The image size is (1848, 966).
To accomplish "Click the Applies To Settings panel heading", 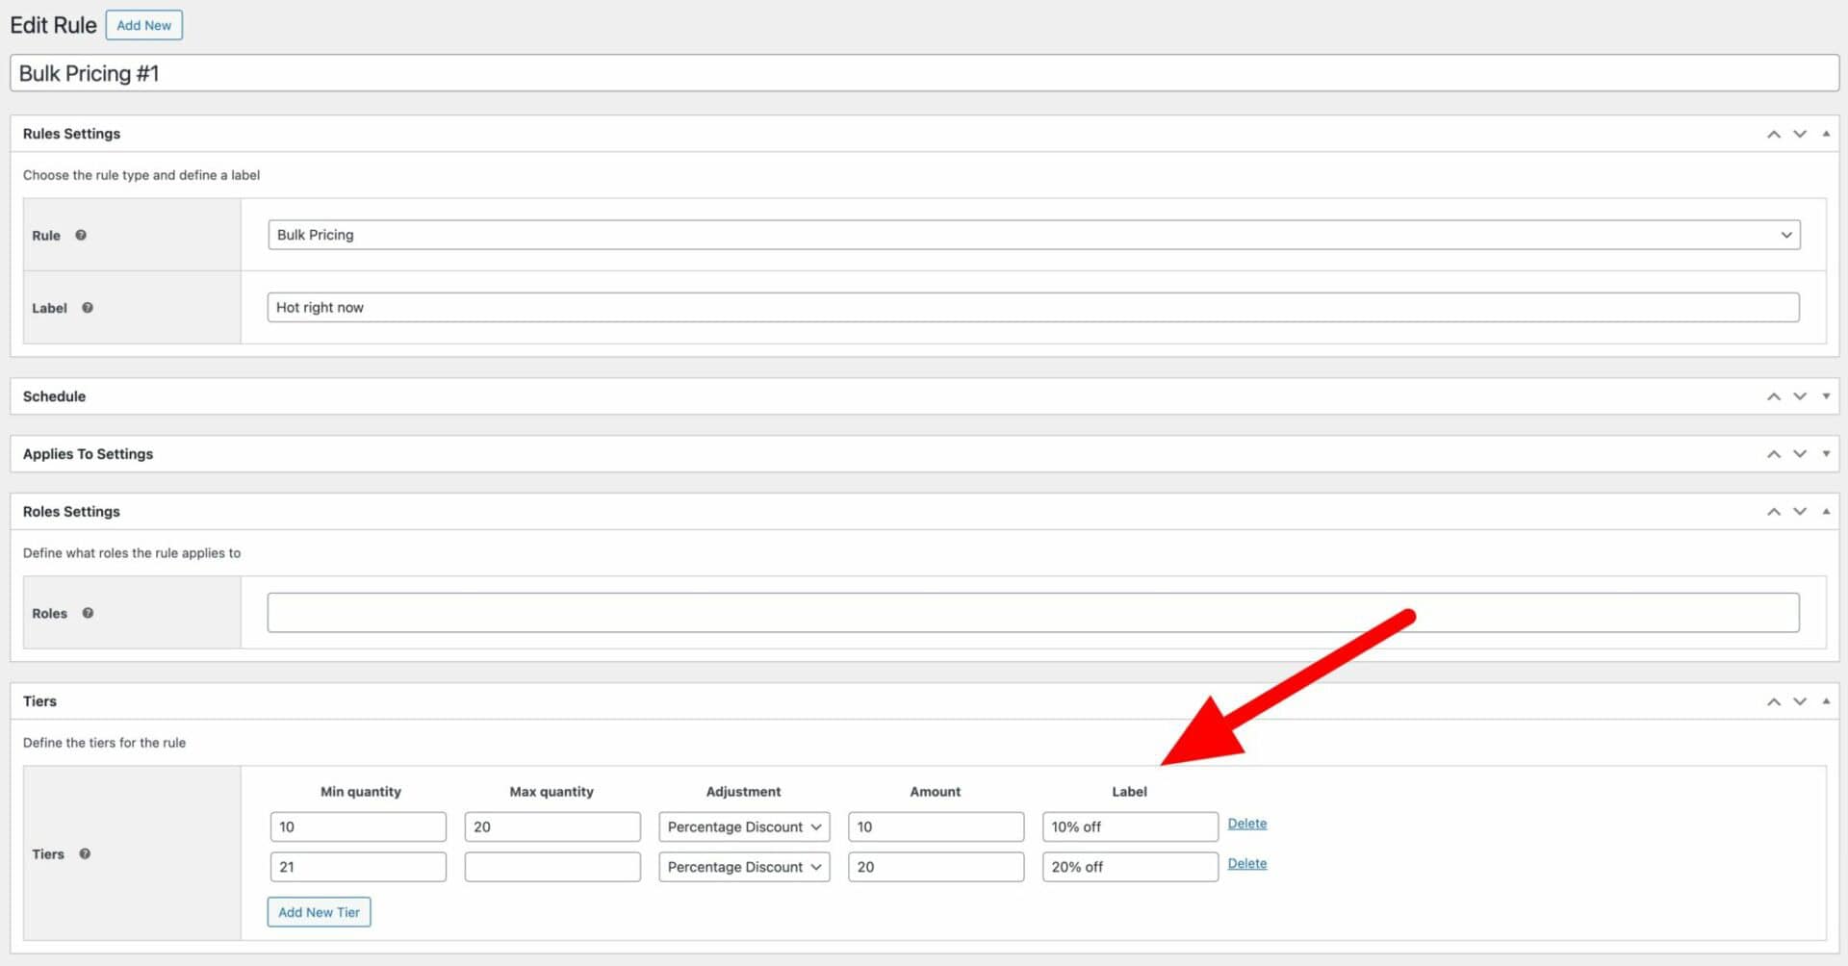I will pyautogui.click(x=88, y=454).
